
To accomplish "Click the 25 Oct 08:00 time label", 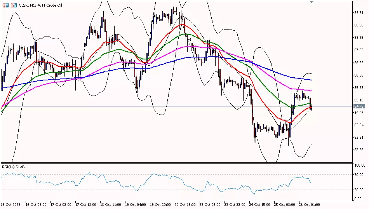I will click(284, 204).
